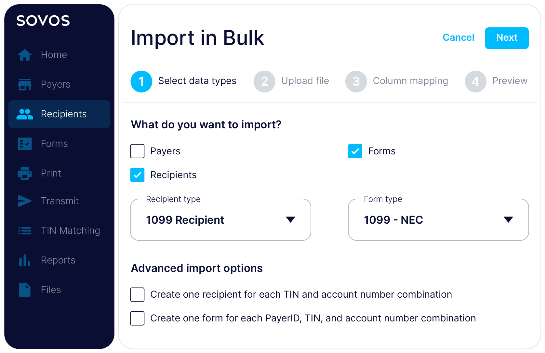
Task: Check the option for one recipient per TIN combination
Action: 137,295
